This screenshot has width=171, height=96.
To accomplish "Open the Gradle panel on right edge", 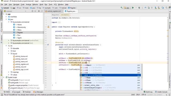I will pyautogui.click(x=170, y=25).
